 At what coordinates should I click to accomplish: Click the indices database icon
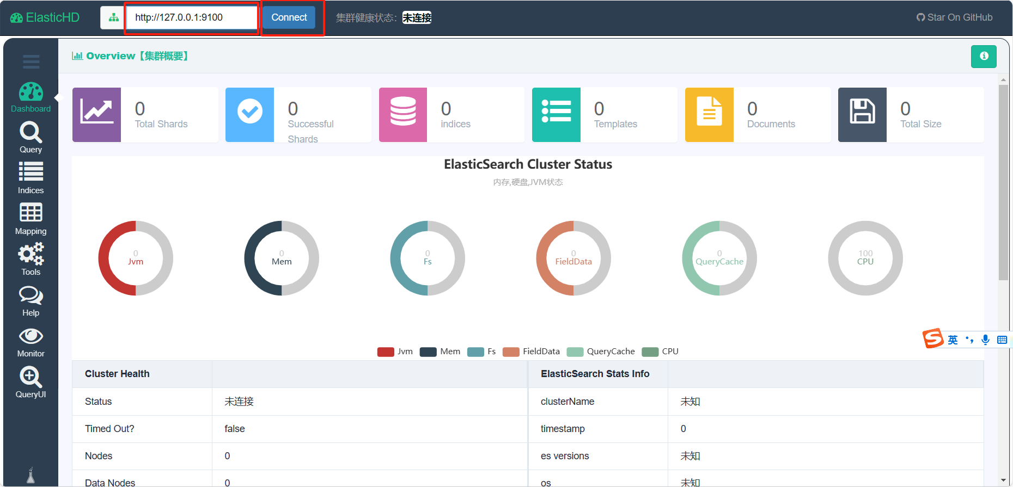pos(403,115)
